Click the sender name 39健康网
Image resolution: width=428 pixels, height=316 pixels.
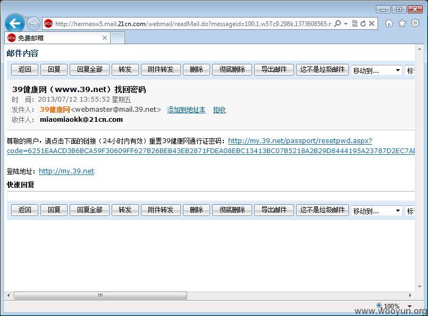(55, 110)
